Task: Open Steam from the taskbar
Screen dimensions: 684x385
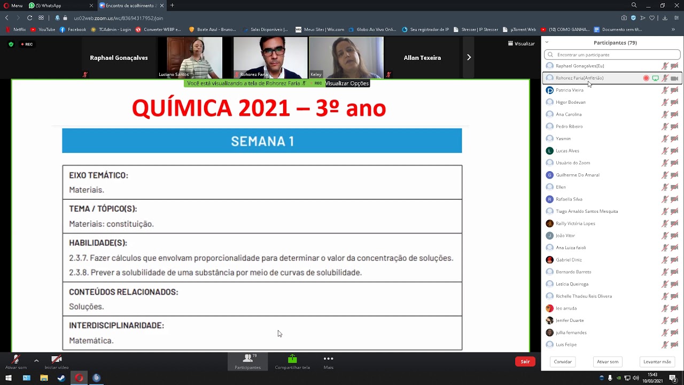Action: [x=61, y=378]
